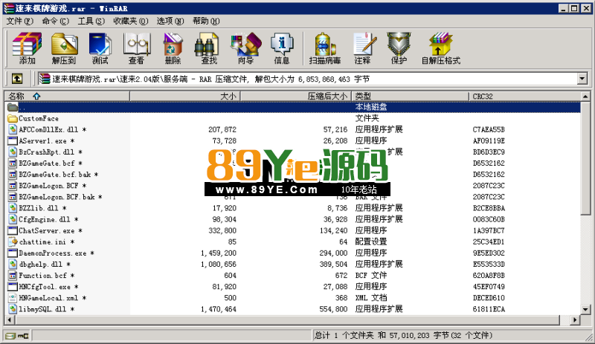This screenshot has height=344, width=595.
Task: Open the Options (选项) menu
Action: [x=170, y=21]
